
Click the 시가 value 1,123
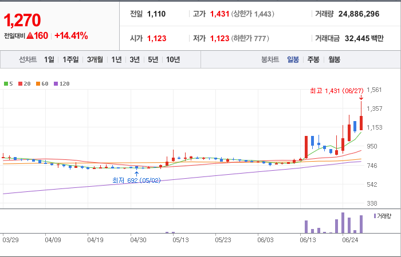[156, 38]
